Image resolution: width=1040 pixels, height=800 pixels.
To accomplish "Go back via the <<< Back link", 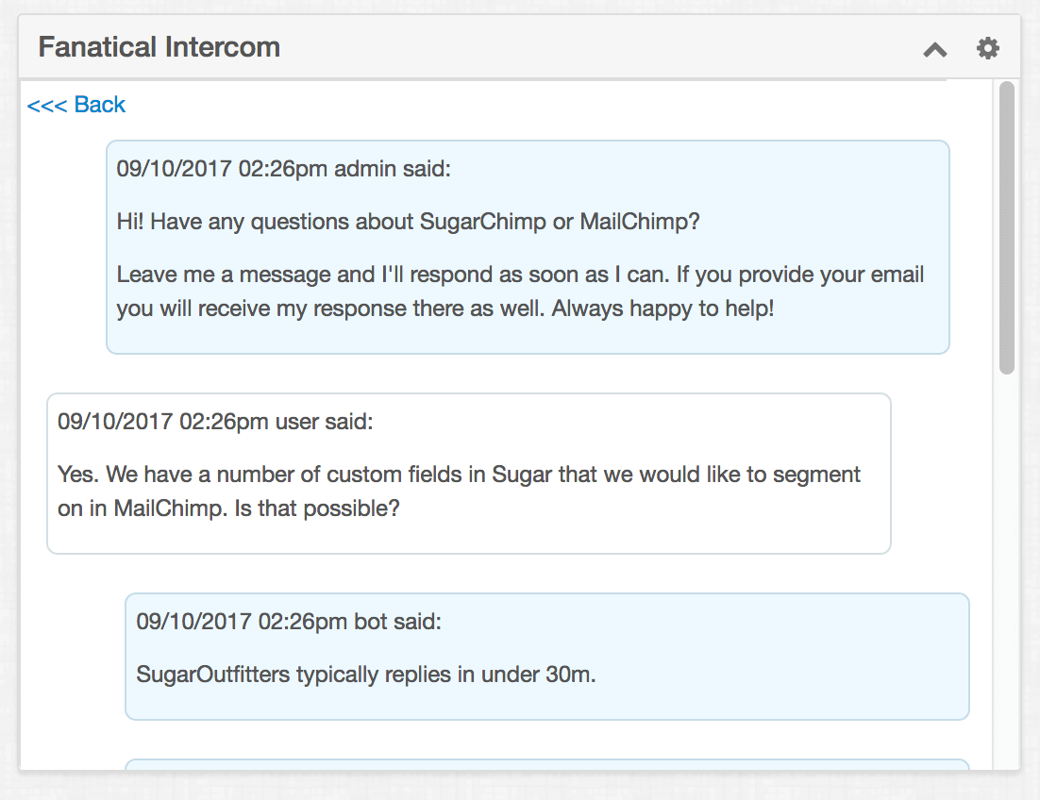I will coord(76,105).
